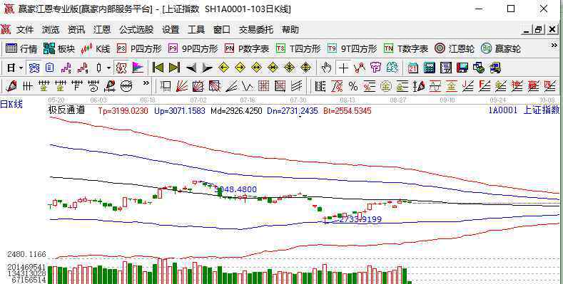The image size is (563, 284).
Task: Select the hand pan tool
Action: tap(326, 68)
